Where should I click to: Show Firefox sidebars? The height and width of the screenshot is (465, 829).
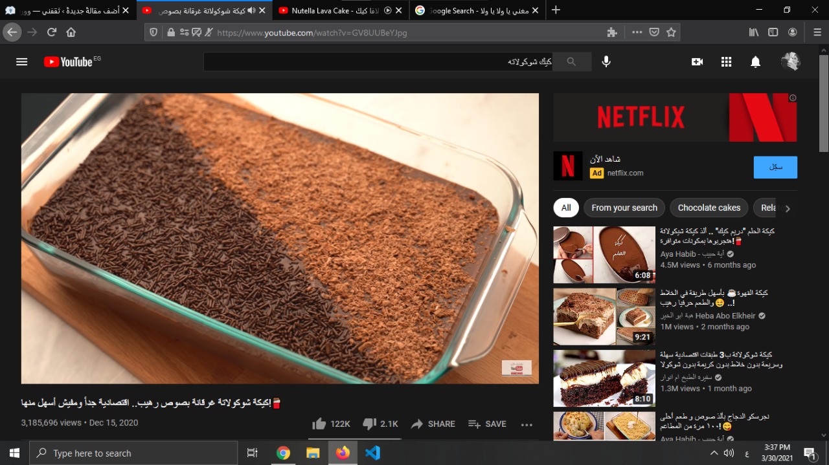(x=773, y=32)
